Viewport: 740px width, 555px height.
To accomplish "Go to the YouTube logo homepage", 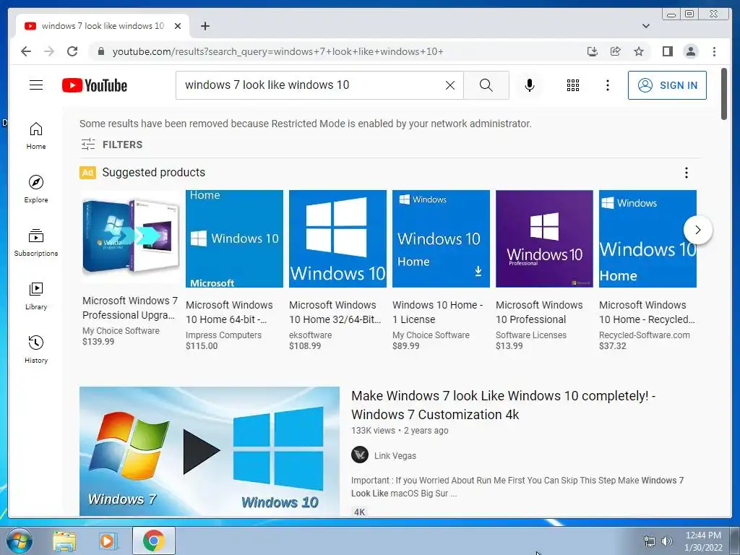I will 95,85.
